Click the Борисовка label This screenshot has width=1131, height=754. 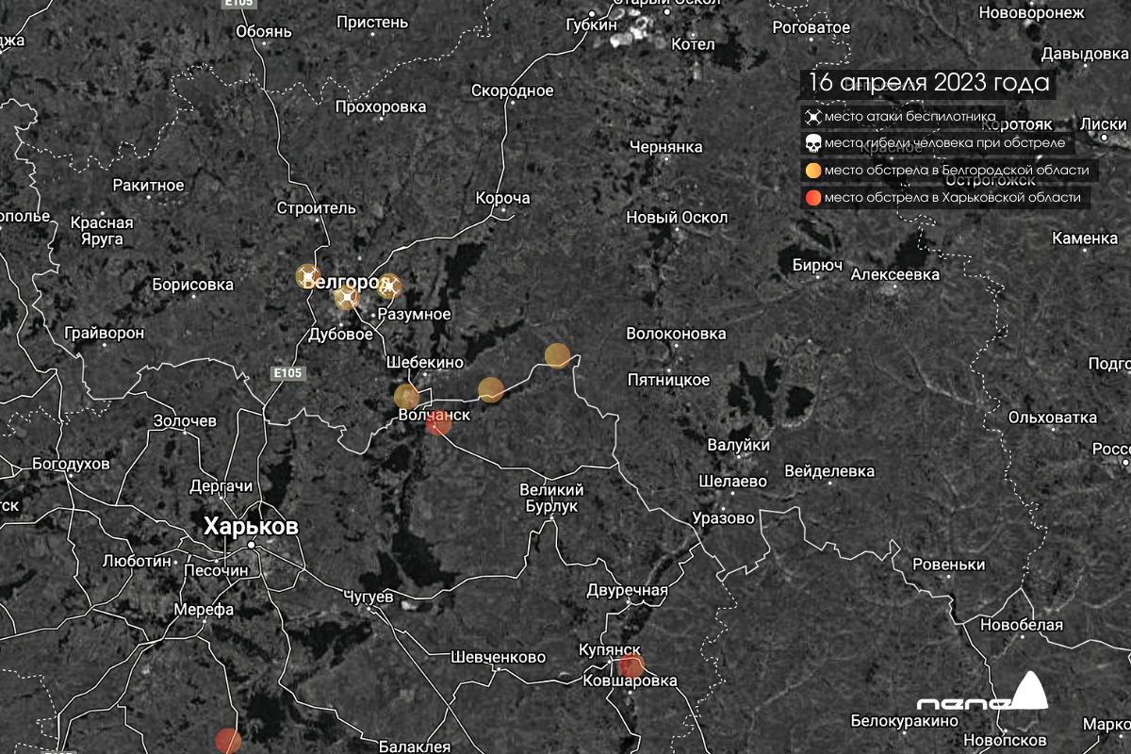point(192,285)
